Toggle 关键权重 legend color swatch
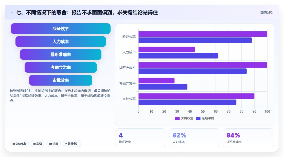This screenshot has height=157, width=284. 177,118
